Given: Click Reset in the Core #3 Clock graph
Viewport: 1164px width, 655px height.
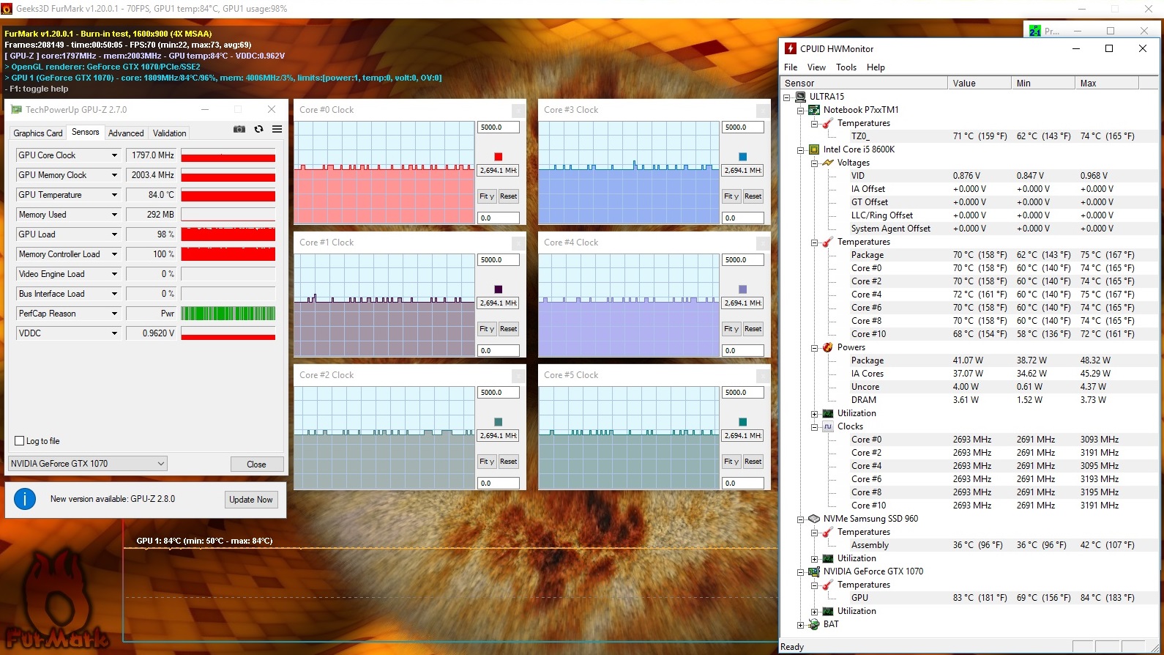Looking at the screenshot, I should (x=753, y=196).
